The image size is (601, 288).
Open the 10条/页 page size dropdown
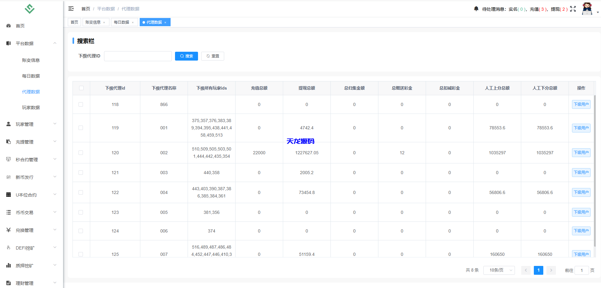(499, 270)
